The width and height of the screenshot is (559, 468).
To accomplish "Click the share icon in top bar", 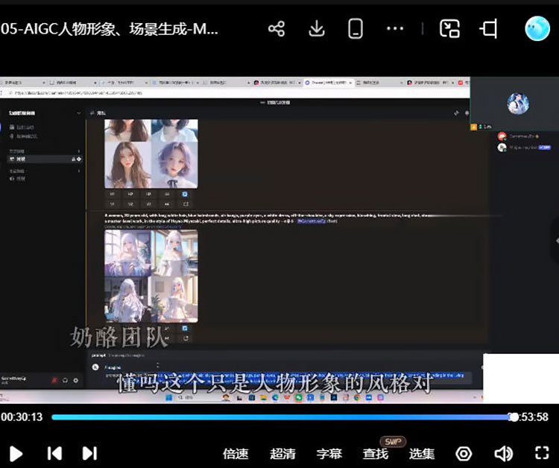I will [277, 29].
